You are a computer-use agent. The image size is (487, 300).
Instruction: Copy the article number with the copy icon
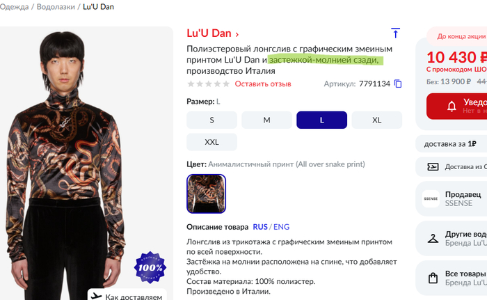398,84
